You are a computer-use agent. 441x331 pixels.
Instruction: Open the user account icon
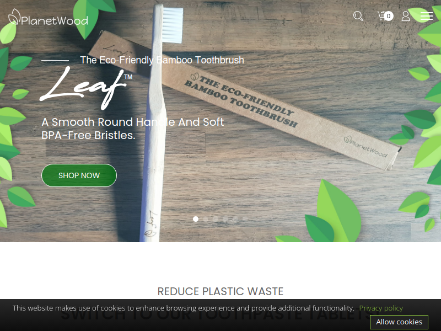point(406,16)
